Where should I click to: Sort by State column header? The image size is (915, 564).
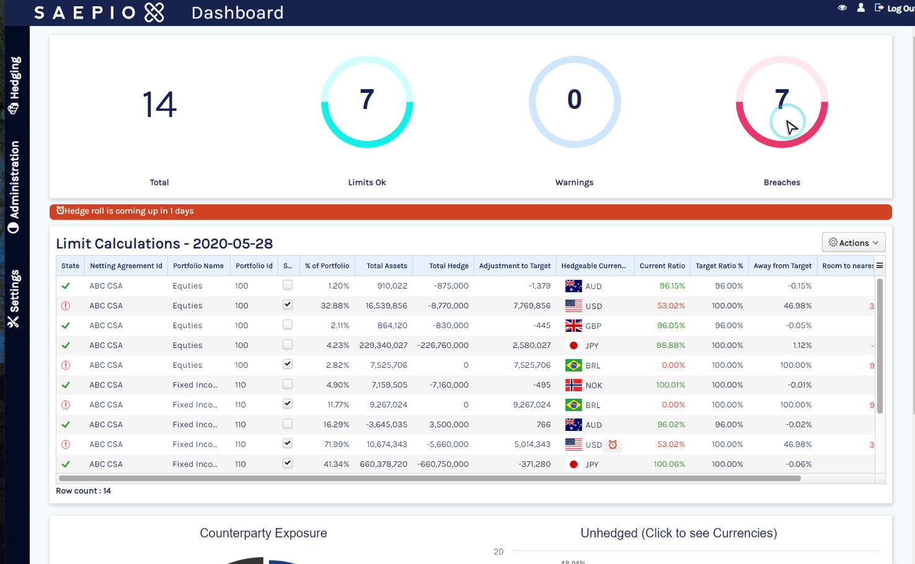(x=70, y=266)
